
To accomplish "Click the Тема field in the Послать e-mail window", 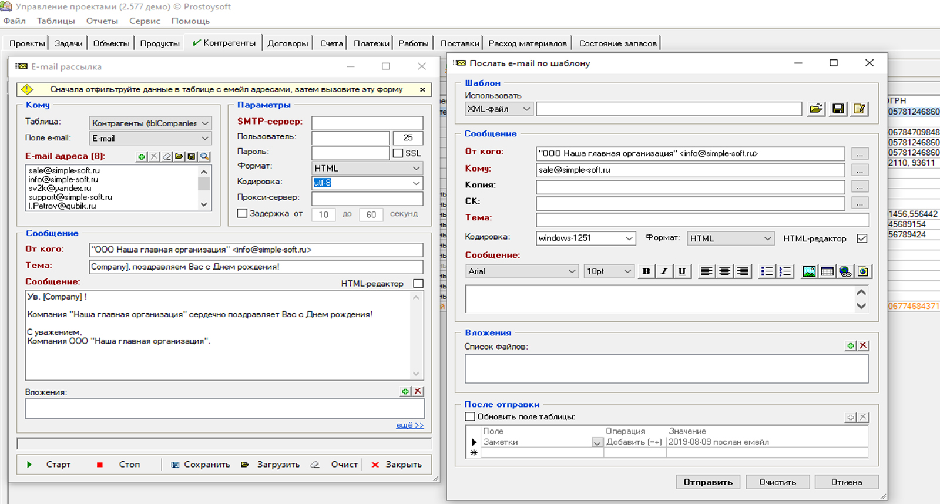I will pyautogui.click(x=703, y=220).
